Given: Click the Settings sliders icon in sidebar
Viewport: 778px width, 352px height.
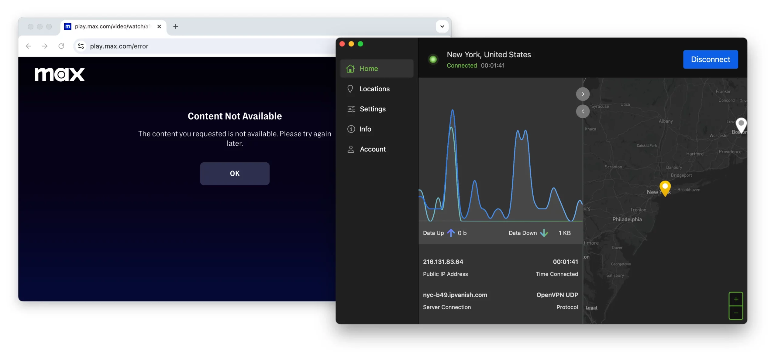Looking at the screenshot, I should coord(351,109).
